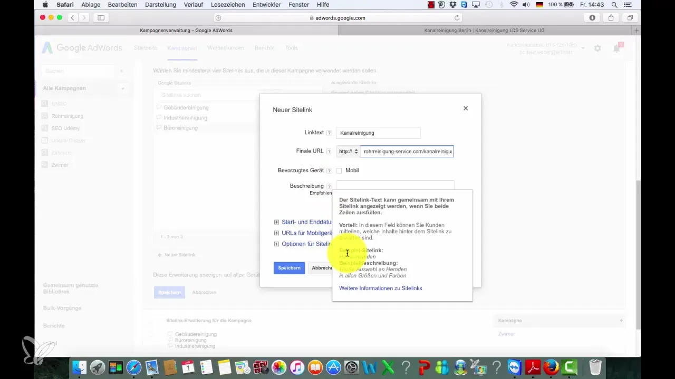Expand the Alle Kampagnen dropdown arrow
Image resolution: width=675 pixels, height=379 pixels.
pyautogui.click(x=123, y=88)
